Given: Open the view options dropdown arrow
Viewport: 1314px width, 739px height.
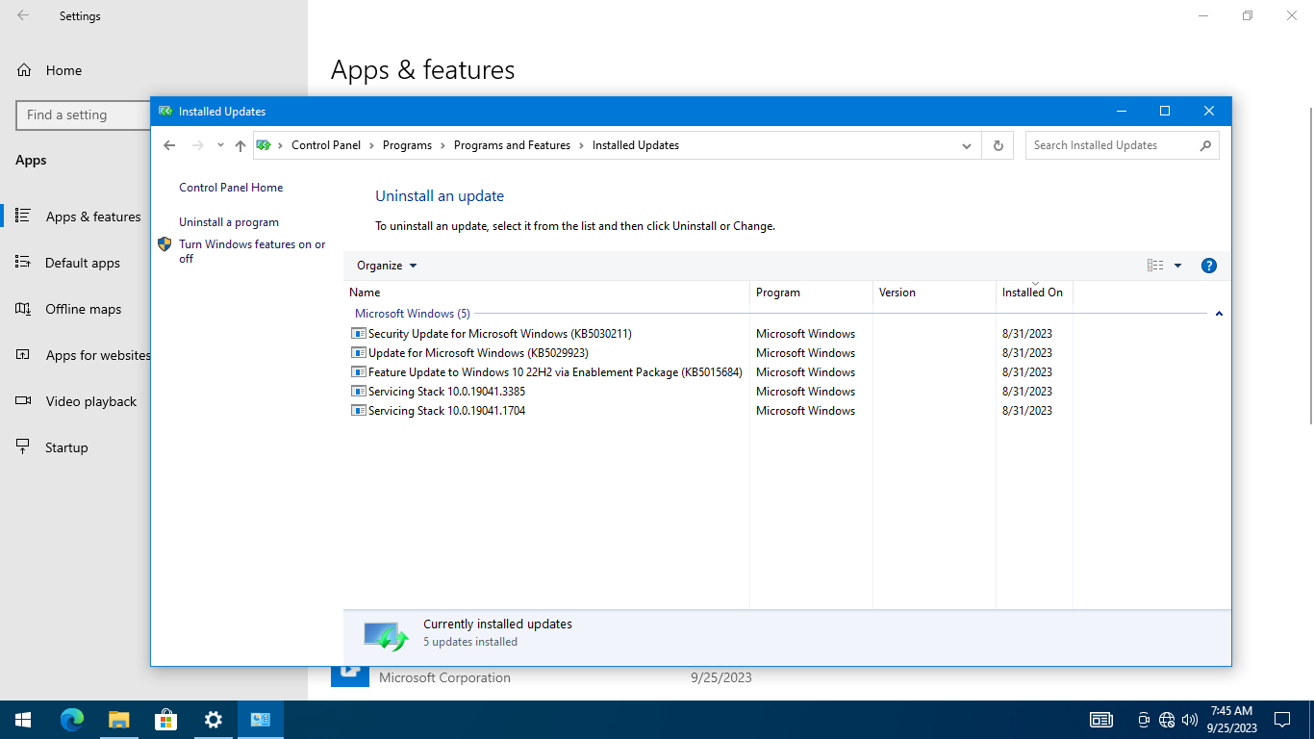Looking at the screenshot, I should [x=1177, y=266].
